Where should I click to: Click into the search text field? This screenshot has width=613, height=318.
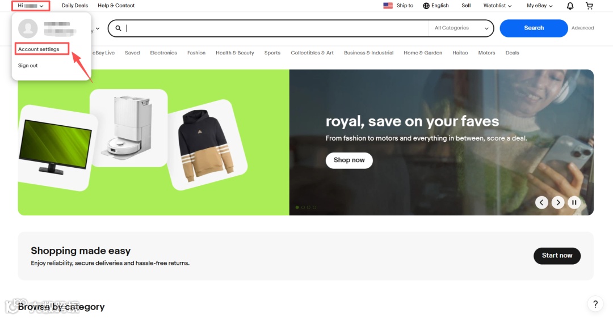click(276, 28)
